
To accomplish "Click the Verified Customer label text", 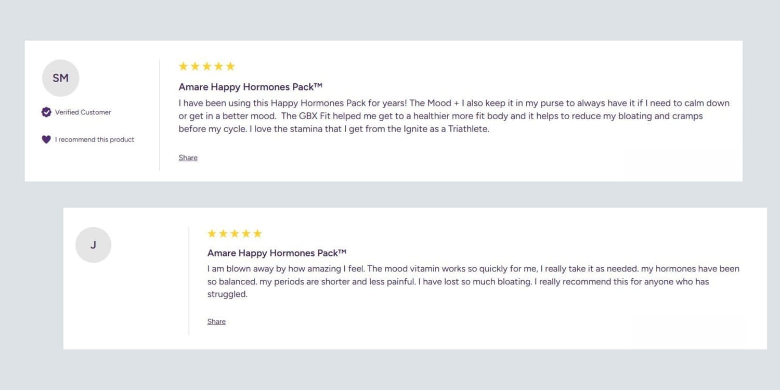I will point(83,112).
